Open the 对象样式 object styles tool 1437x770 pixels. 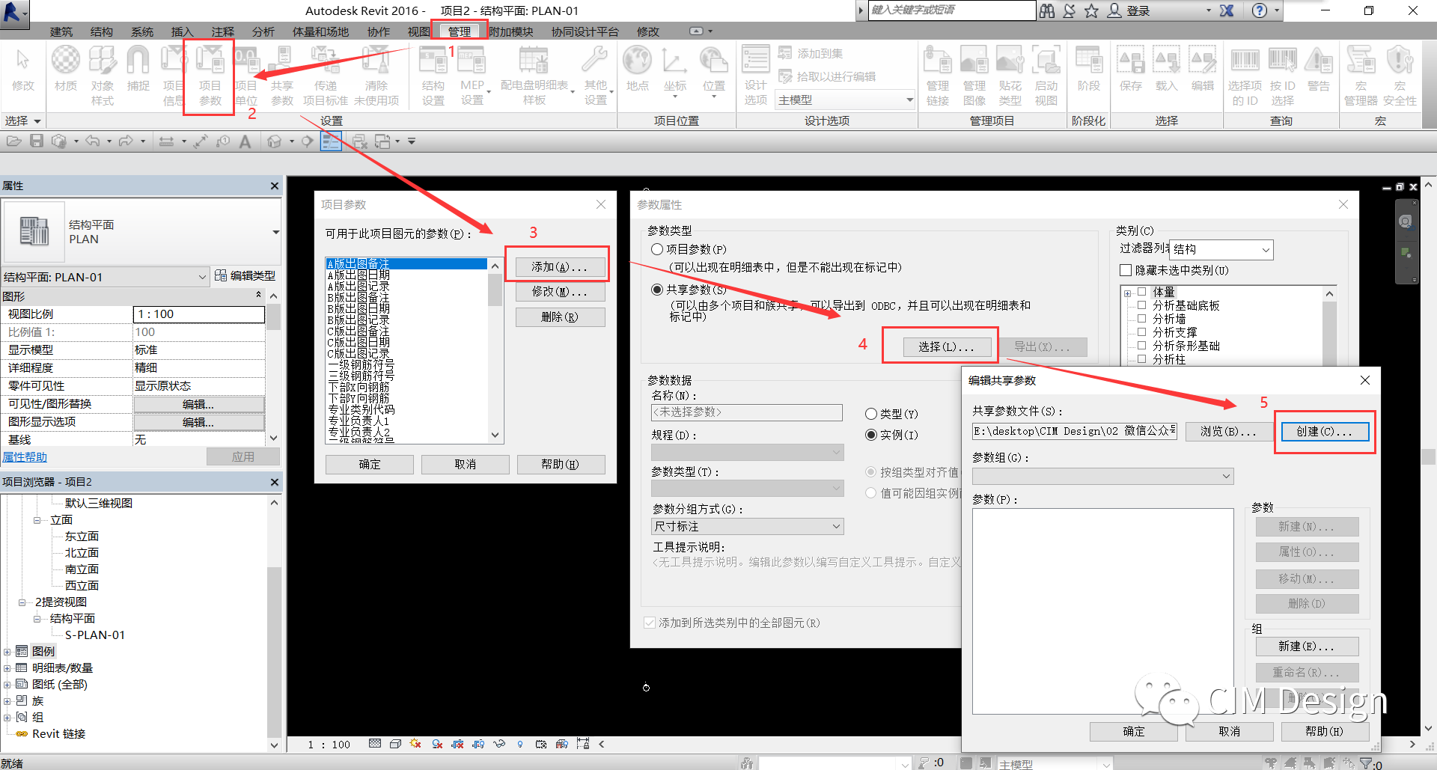pyautogui.click(x=103, y=75)
